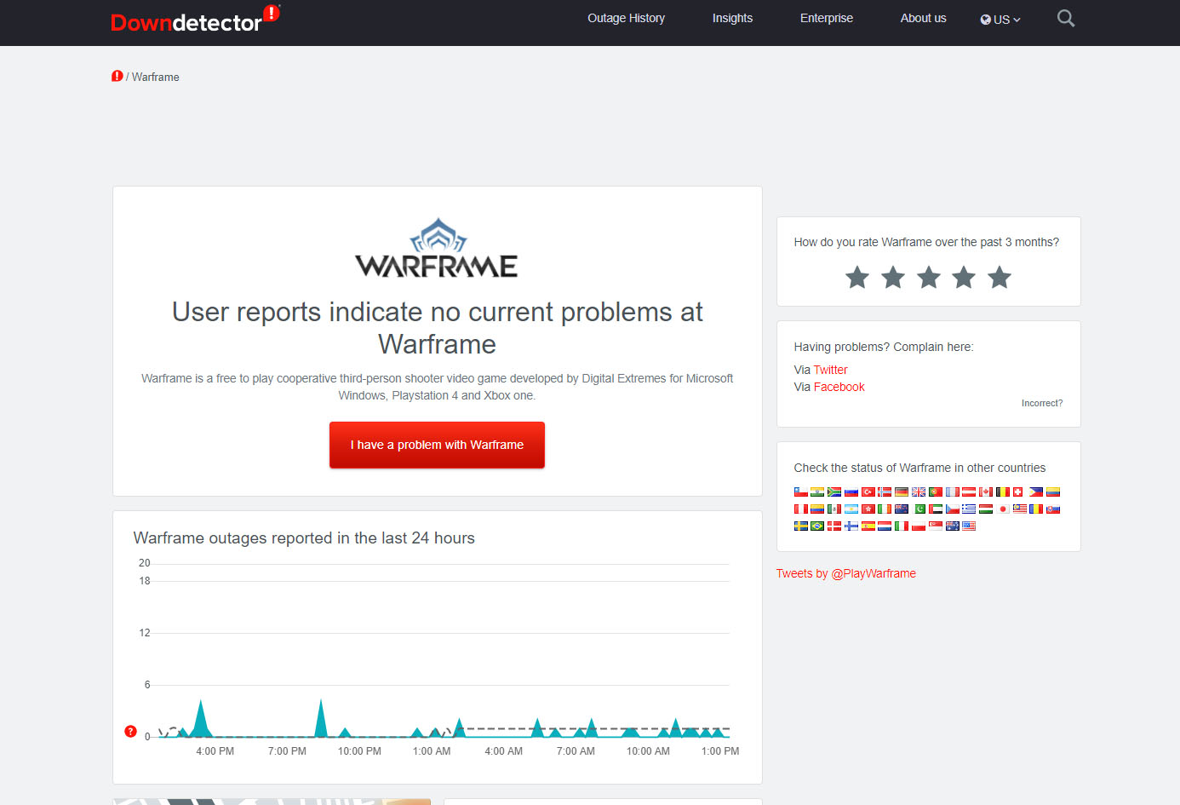
Task: Click the Warframe logo image
Action: (x=437, y=248)
